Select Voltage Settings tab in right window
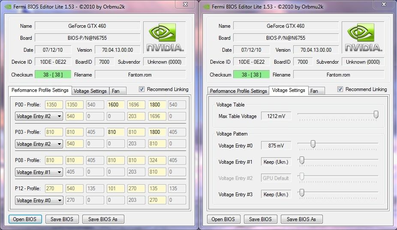 point(289,90)
